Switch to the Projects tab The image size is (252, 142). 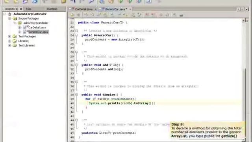[x=9, y=9]
